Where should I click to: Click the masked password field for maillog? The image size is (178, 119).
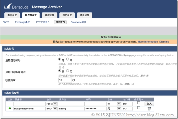95,109
